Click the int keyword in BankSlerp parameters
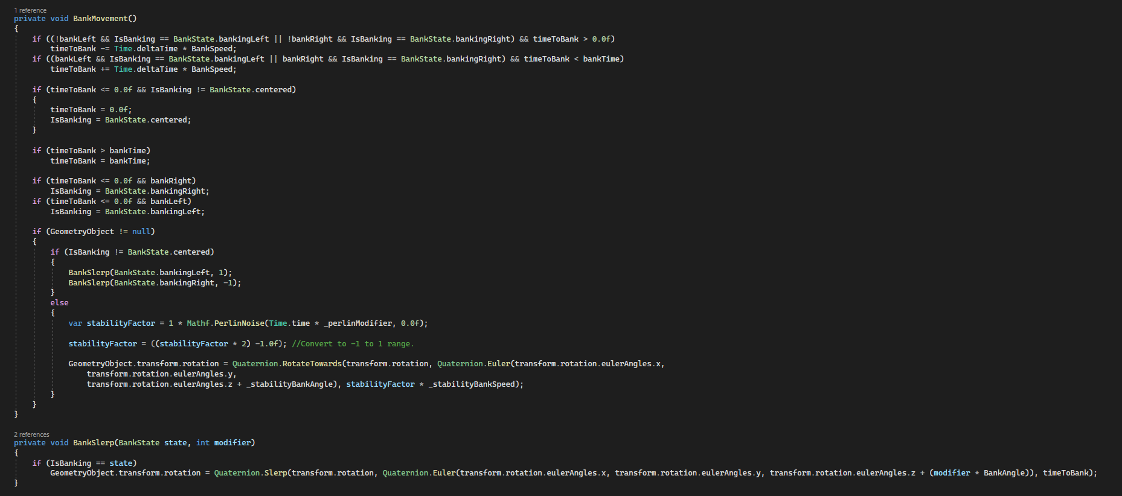Viewport: 1122px width, 496px height. [202, 443]
